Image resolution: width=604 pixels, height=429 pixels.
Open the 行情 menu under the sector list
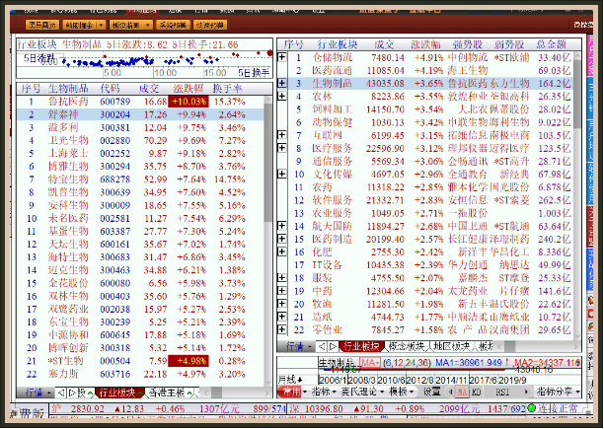pos(298,347)
